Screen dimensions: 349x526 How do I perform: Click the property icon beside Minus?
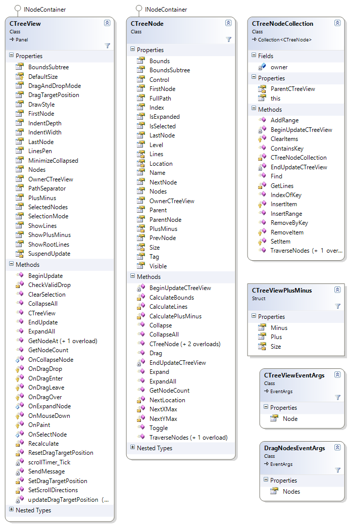[x=262, y=327]
